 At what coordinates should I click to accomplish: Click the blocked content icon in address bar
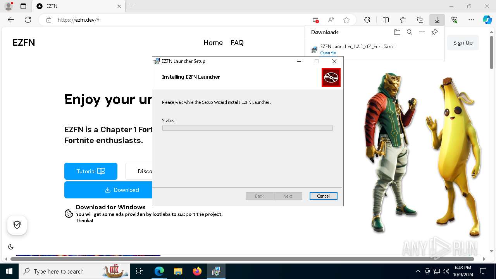coord(316,20)
